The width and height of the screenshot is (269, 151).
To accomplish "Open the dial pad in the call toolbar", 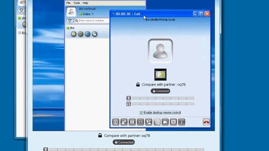I will [116, 122].
